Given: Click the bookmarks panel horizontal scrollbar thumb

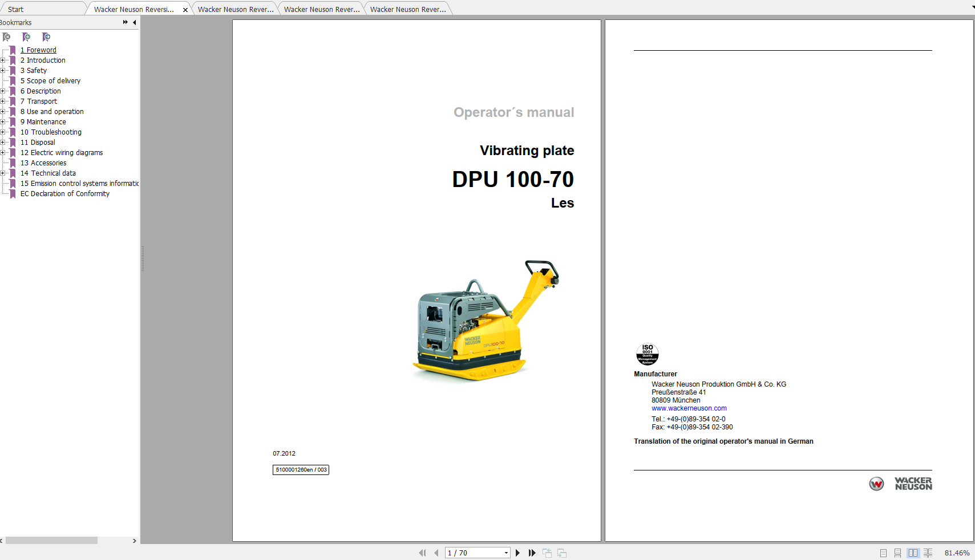Looking at the screenshot, I should point(51,541).
